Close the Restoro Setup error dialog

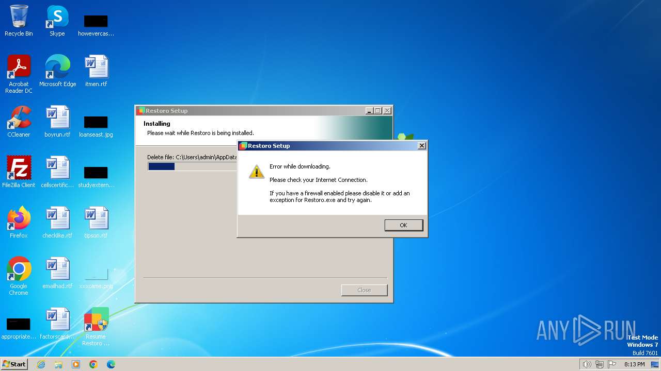[x=421, y=146]
